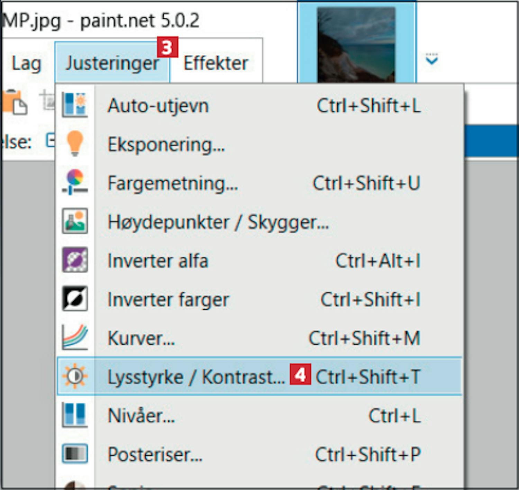Click the Inverter alfa icon
Screen dimensions: 519x490
click(75, 260)
